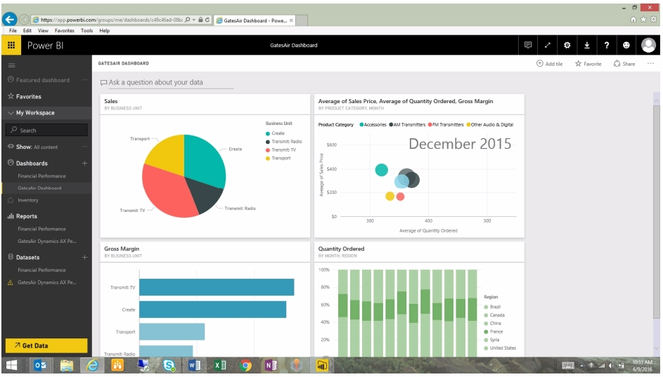Viewport: 663px width, 377px height.
Task: Collapse the My Workspace section
Action: coord(11,113)
